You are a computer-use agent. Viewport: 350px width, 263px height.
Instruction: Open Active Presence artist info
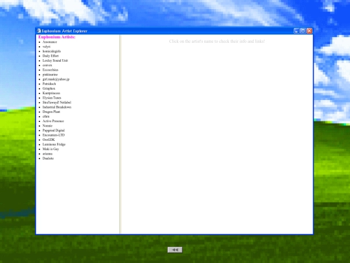click(x=53, y=121)
